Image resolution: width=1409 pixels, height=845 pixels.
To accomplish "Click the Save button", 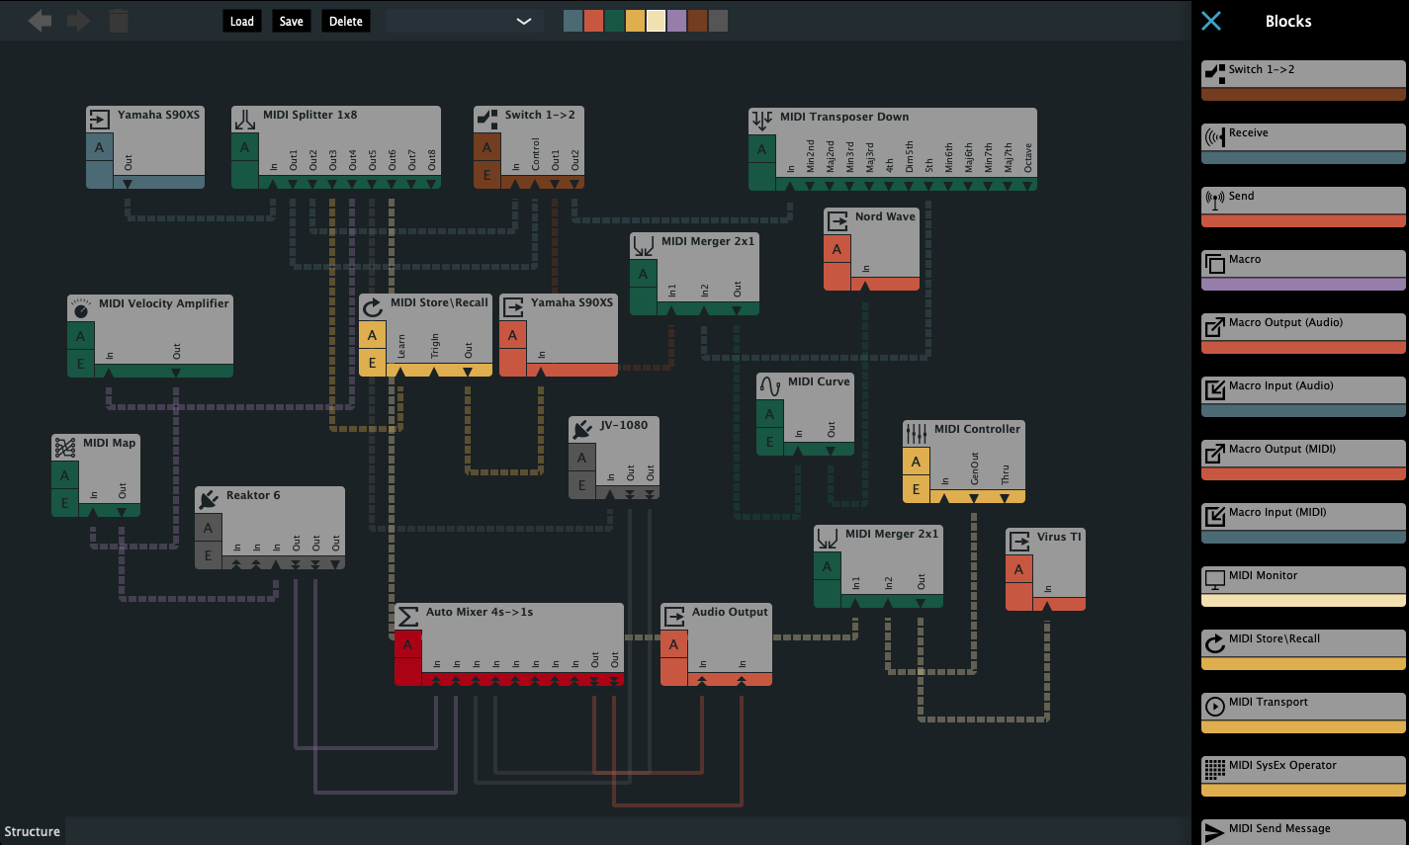I will [x=291, y=21].
